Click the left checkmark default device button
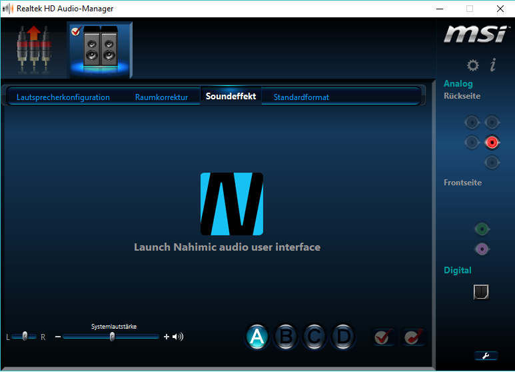 383,337
